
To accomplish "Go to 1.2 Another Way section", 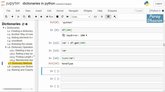I will click(x=20, y=34).
